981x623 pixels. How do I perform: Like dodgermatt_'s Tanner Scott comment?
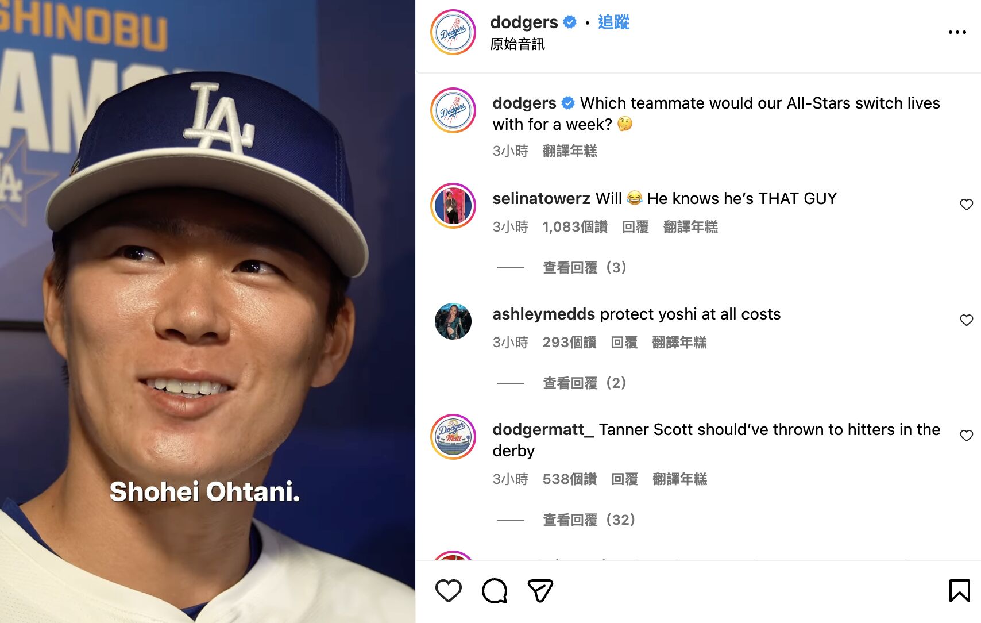pyautogui.click(x=966, y=436)
